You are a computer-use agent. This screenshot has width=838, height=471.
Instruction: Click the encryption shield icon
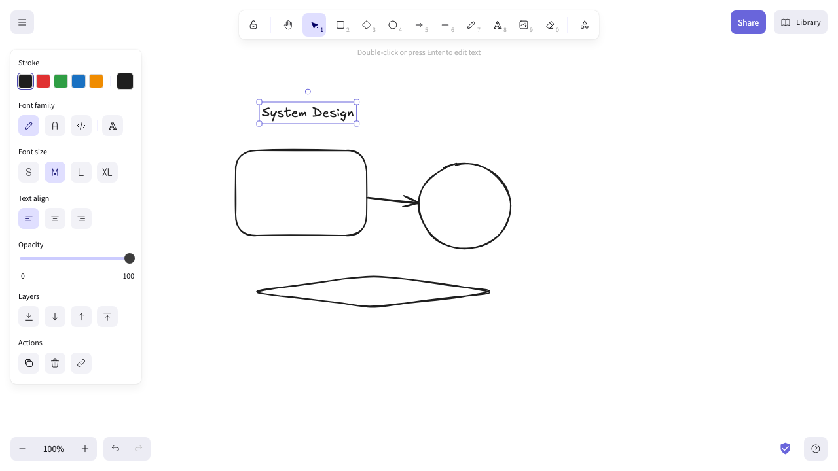786,449
